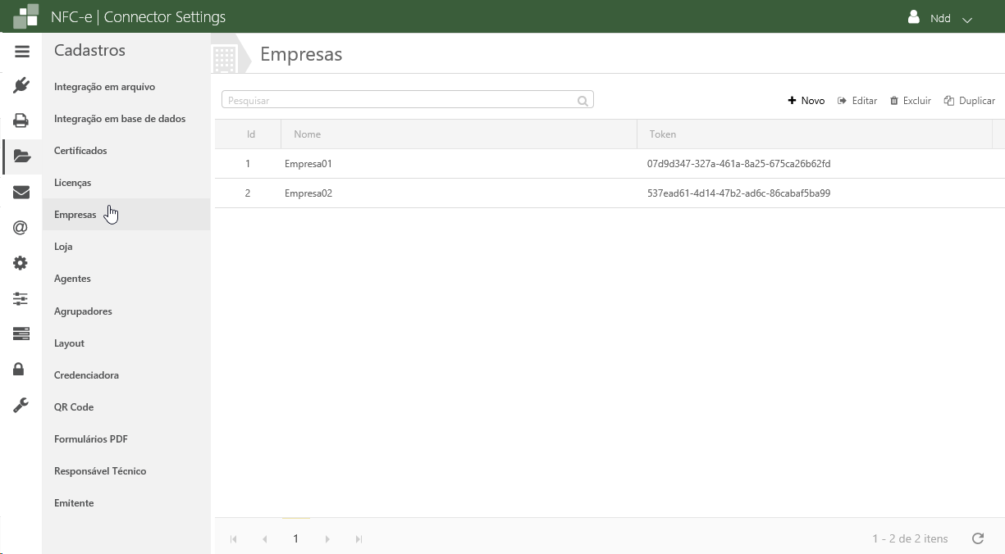1005x554 pixels.
Task: Select Licenças menu item
Action: (x=72, y=183)
